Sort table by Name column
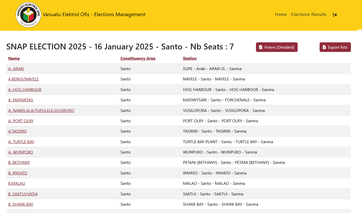362x213 pixels. tap(14, 58)
